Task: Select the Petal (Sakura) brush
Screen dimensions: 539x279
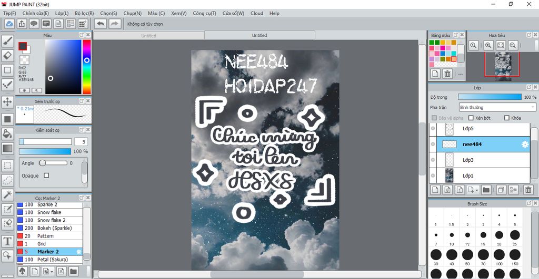Action: (50, 260)
